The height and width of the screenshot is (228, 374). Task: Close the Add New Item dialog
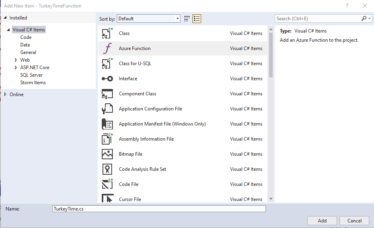pos(365,6)
